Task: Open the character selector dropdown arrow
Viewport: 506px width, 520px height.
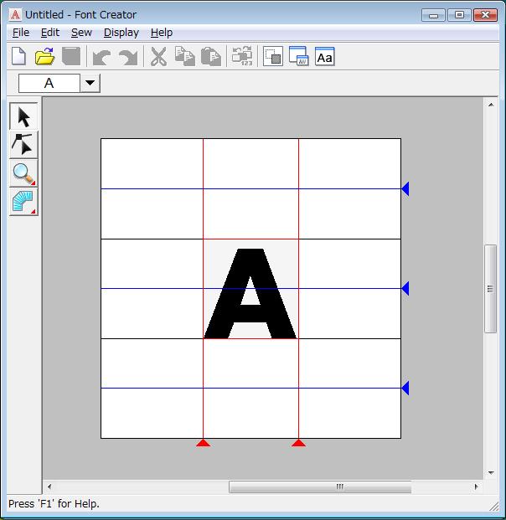Action: tap(90, 83)
